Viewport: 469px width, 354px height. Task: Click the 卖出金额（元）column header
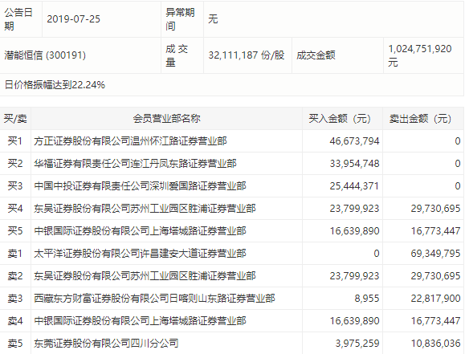[x=420, y=119]
